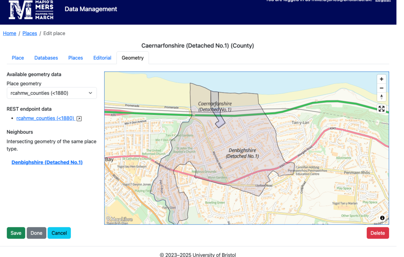Click the grey Done button

[36, 233]
